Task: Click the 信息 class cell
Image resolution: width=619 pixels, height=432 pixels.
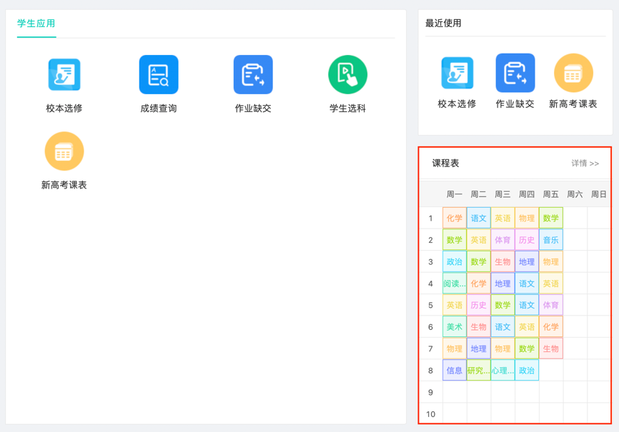Action: (455, 370)
